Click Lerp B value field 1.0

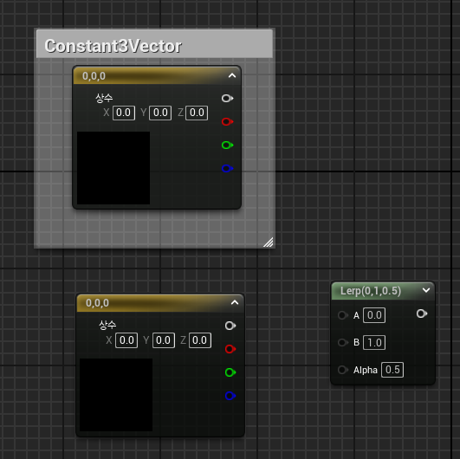(374, 342)
